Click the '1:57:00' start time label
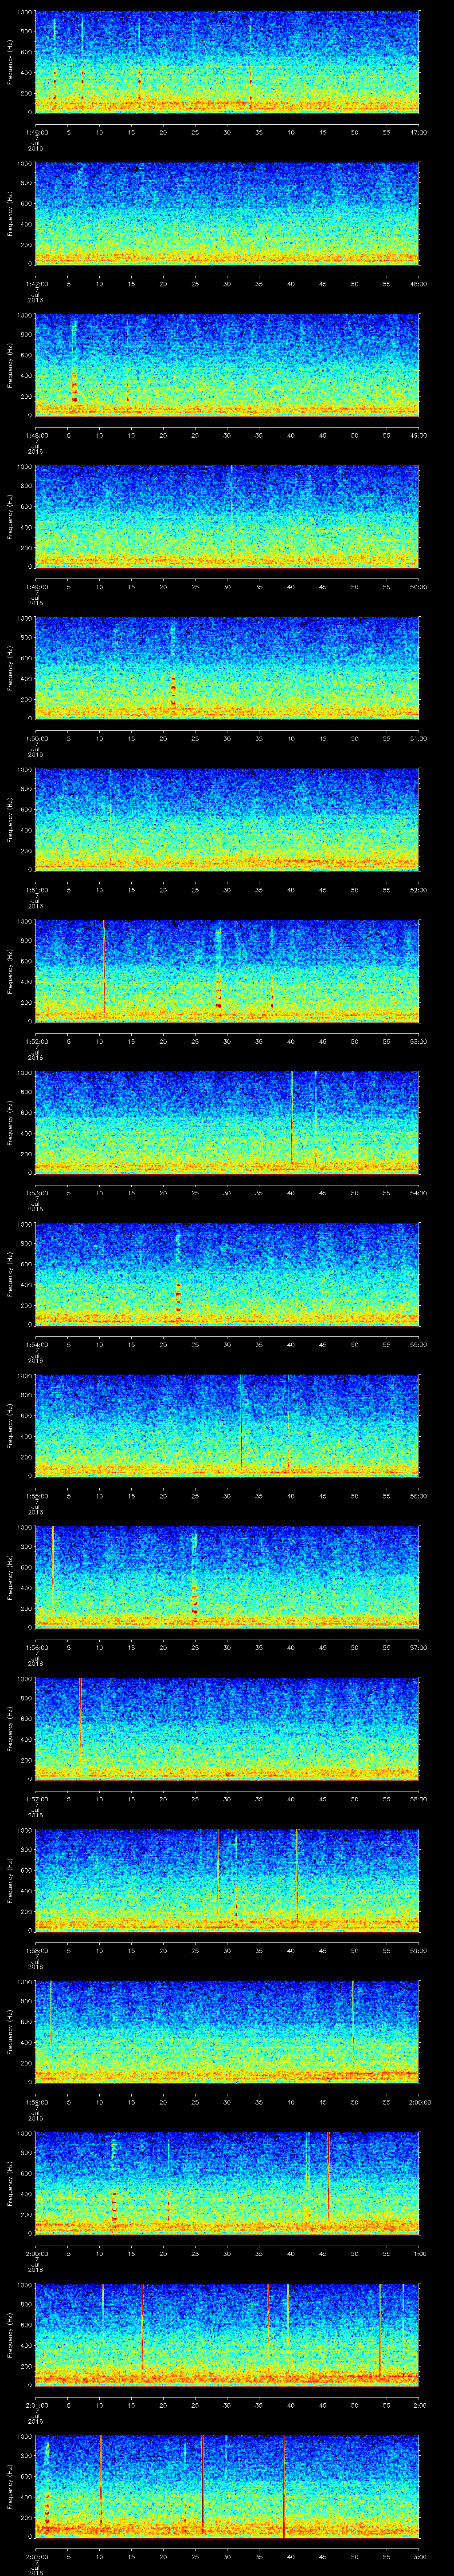Screen dimensions: 454x2576 [x=36, y=1799]
